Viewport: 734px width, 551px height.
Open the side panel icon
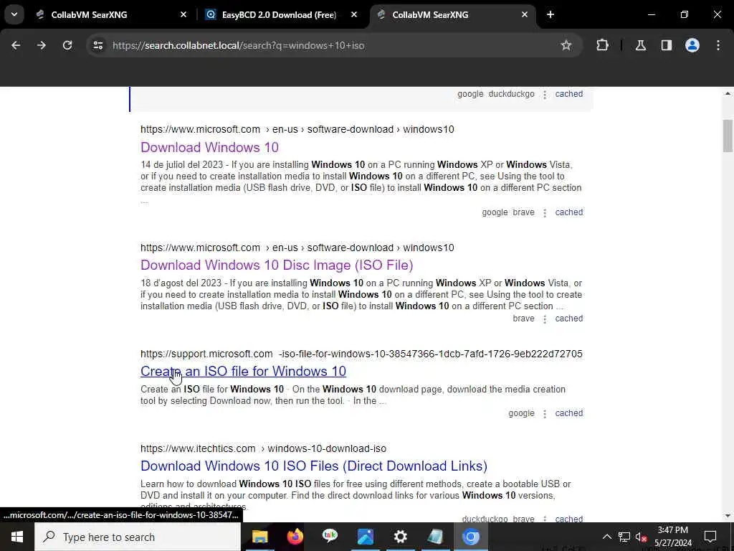pos(667,45)
